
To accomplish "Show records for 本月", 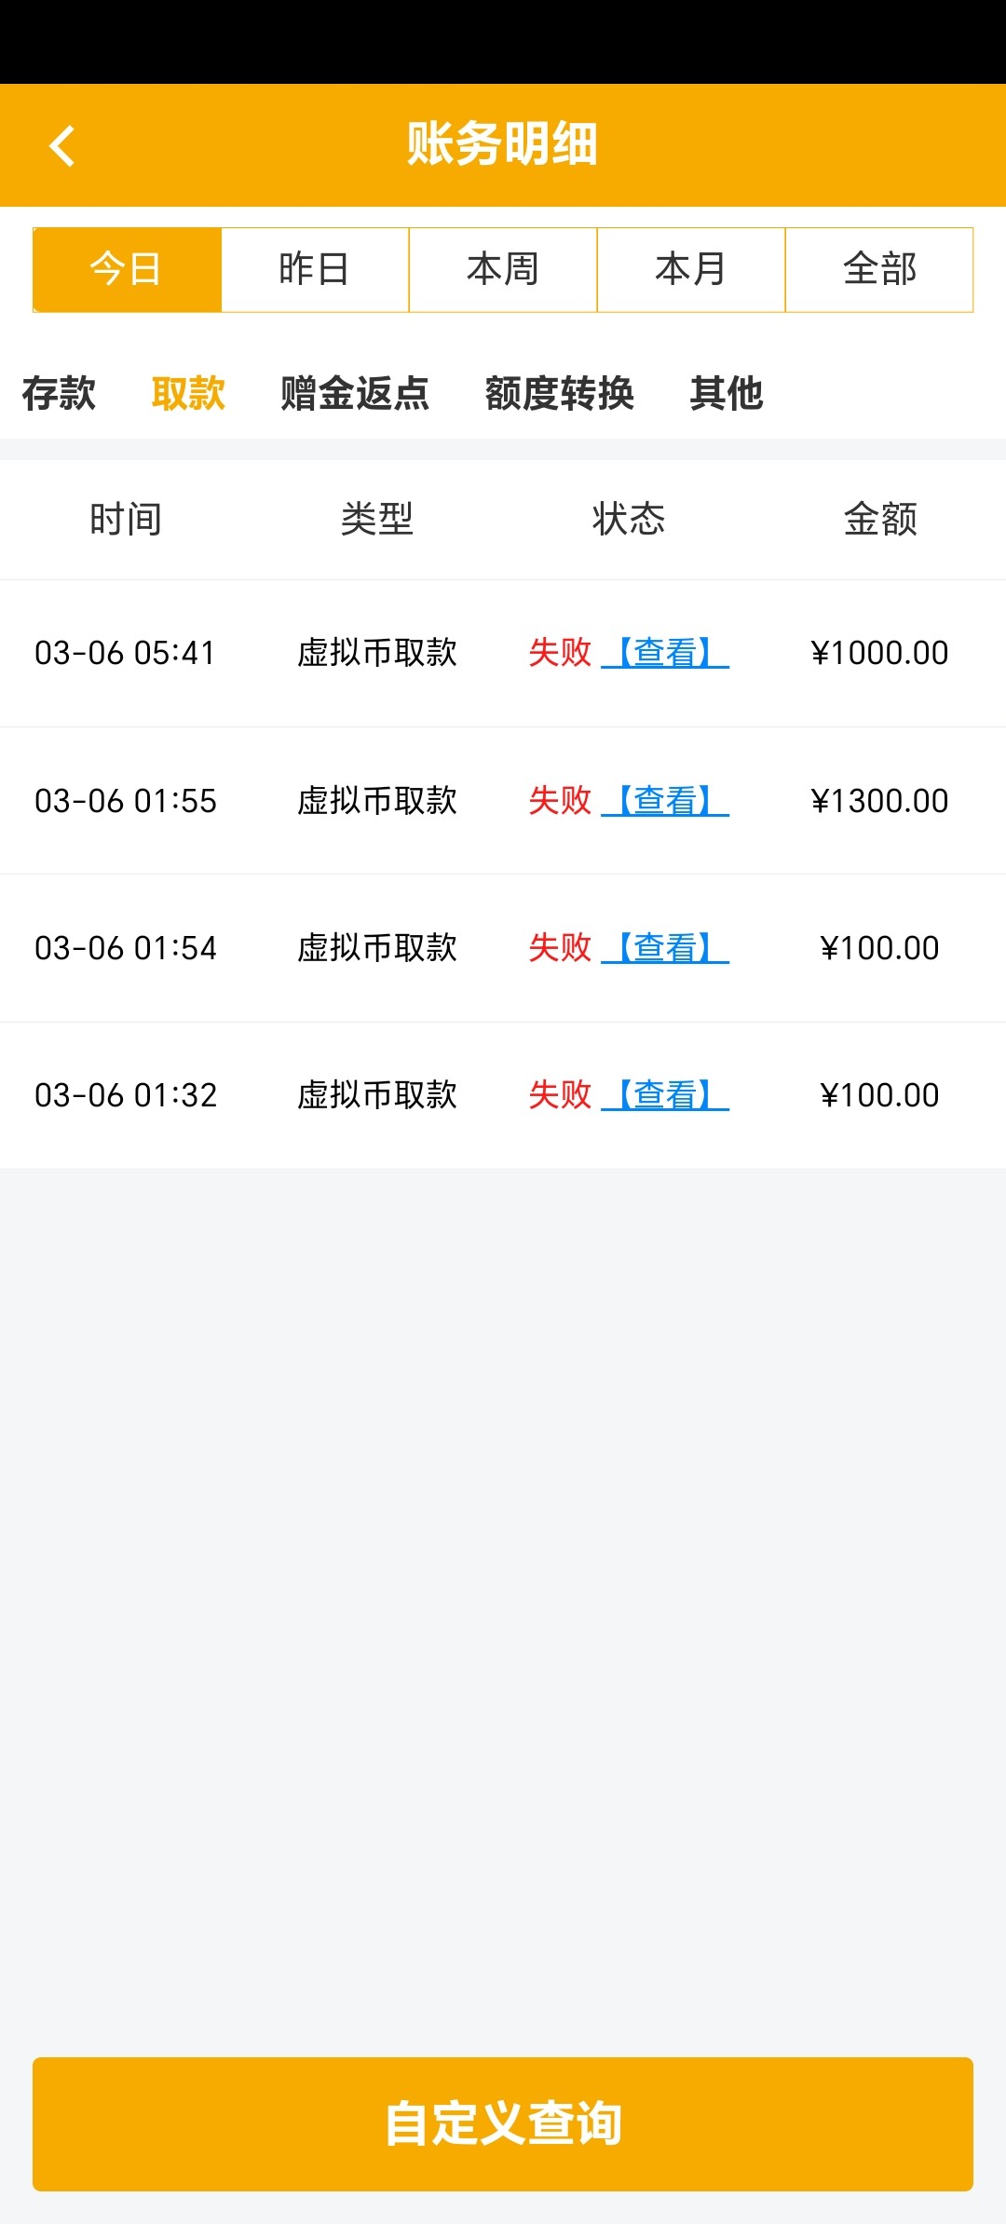I will (691, 269).
